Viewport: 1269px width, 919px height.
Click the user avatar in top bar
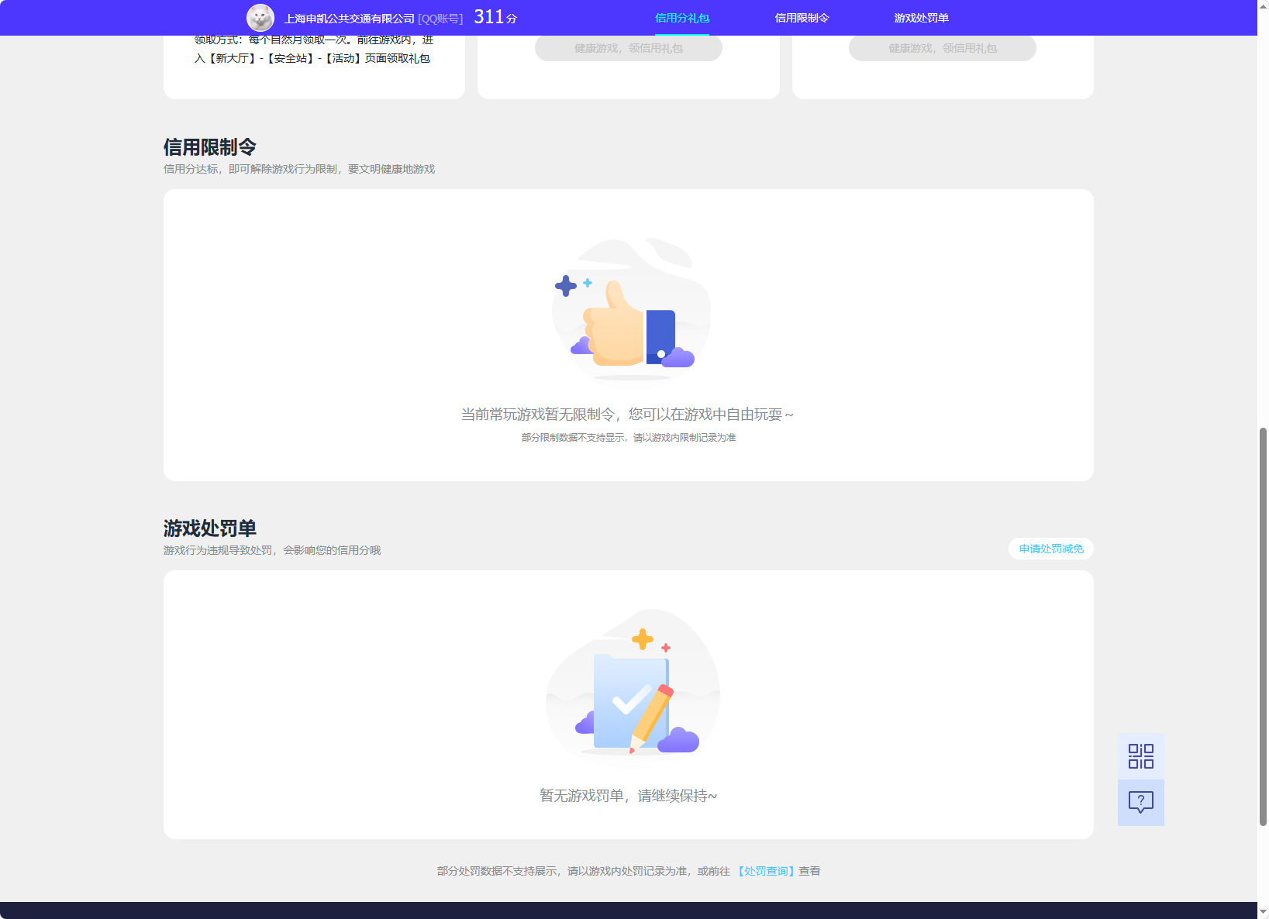(x=260, y=18)
